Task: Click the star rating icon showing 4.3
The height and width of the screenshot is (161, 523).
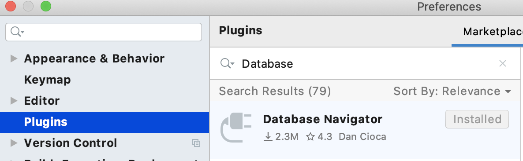Action: coord(310,137)
